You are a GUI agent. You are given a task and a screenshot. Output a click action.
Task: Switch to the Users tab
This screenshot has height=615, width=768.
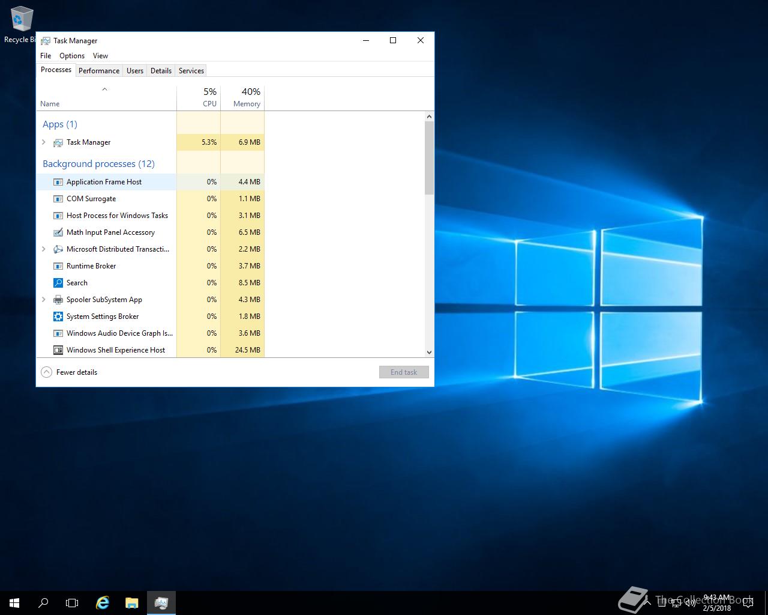135,71
